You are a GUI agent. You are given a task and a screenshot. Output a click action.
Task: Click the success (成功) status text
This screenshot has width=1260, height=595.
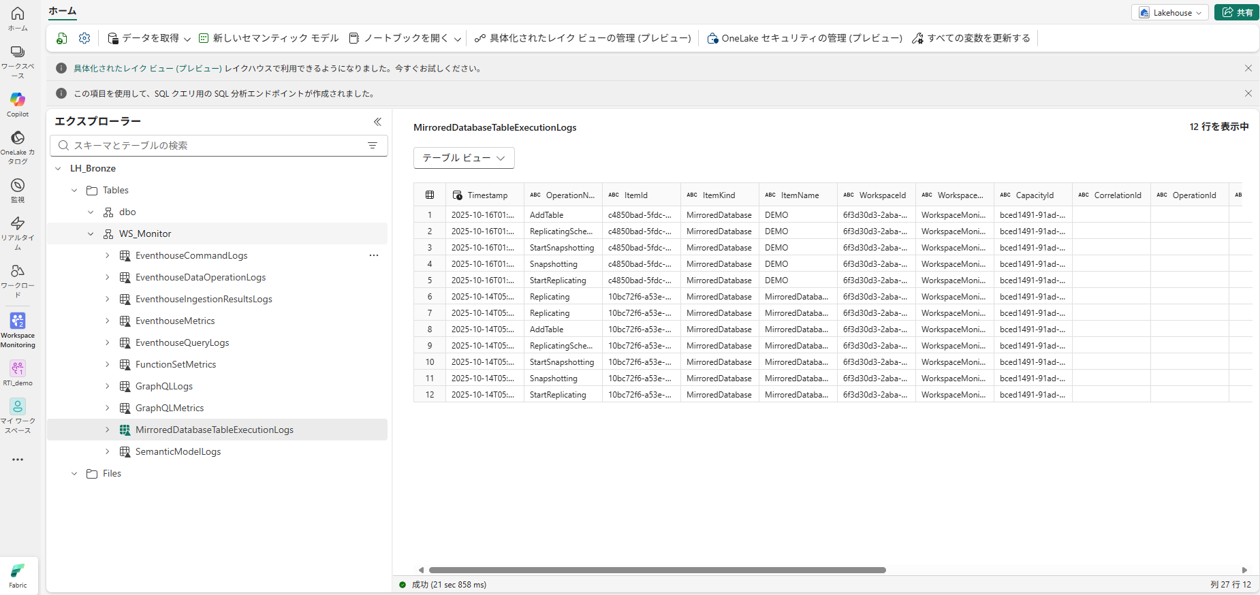coord(449,585)
